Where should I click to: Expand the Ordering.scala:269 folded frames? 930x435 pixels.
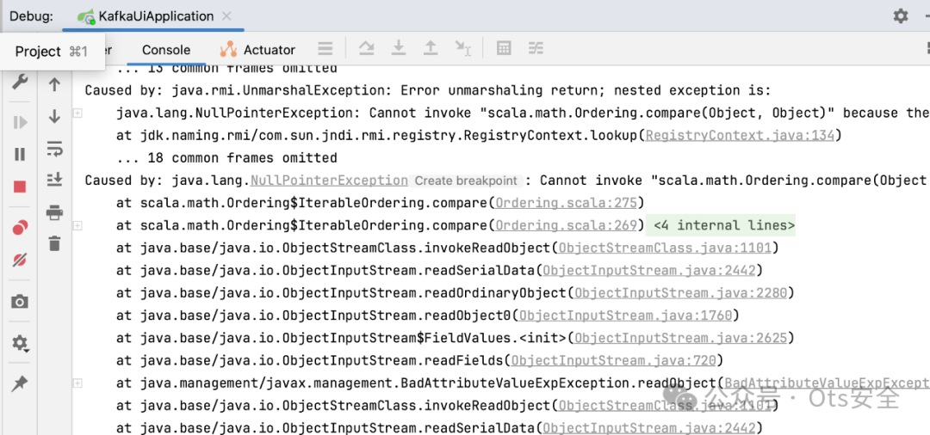click(x=77, y=225)
